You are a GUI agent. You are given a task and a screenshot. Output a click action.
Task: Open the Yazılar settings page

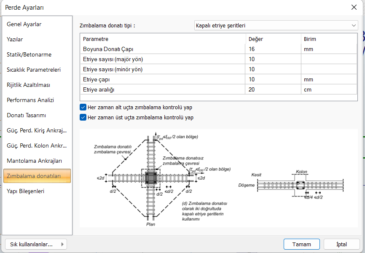coord(15,40)
